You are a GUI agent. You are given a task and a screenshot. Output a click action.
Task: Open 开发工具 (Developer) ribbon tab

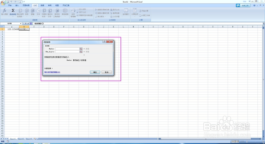click(66, 5)
